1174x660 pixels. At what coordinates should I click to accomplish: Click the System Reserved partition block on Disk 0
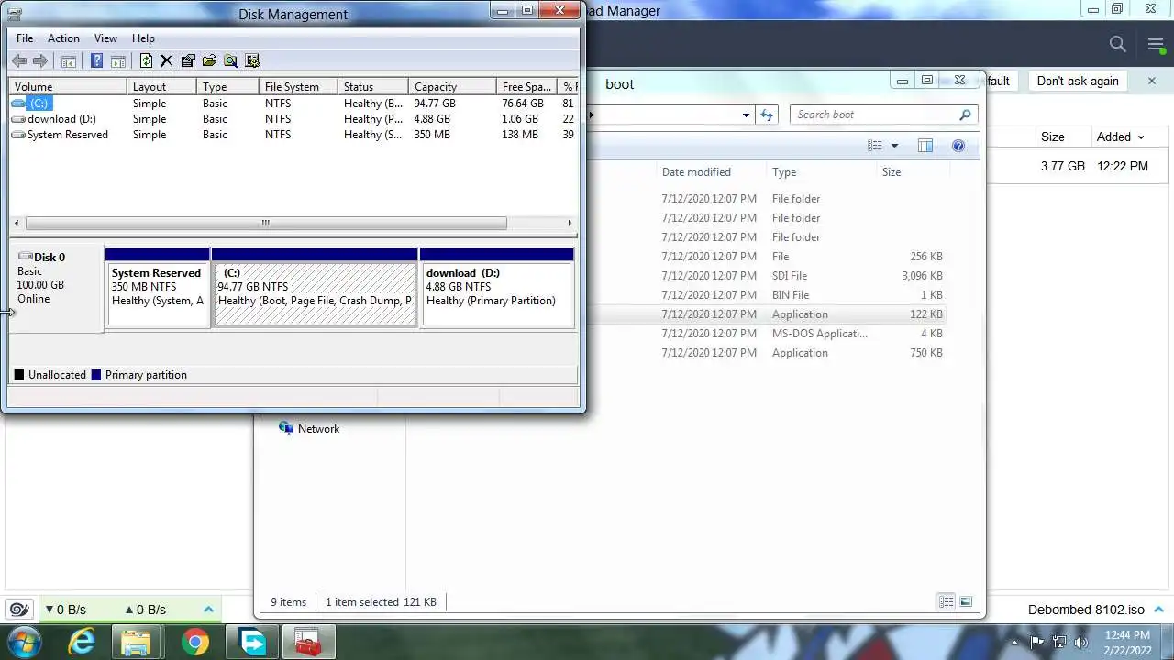(x=158, y=287)
